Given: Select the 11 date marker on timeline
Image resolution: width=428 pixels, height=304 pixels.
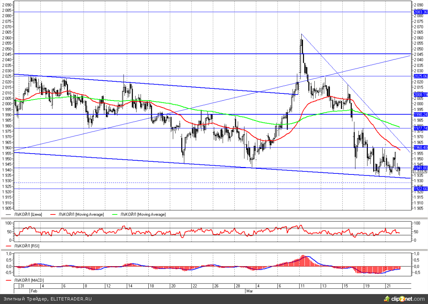Looking at the screenshot, I should [x=301, y=286].
